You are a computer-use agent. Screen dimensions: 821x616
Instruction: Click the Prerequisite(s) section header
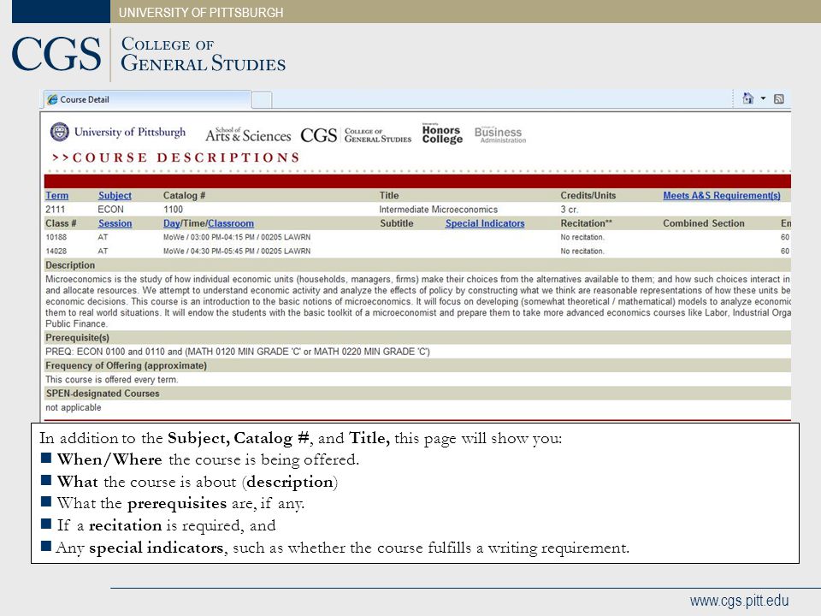77,338
